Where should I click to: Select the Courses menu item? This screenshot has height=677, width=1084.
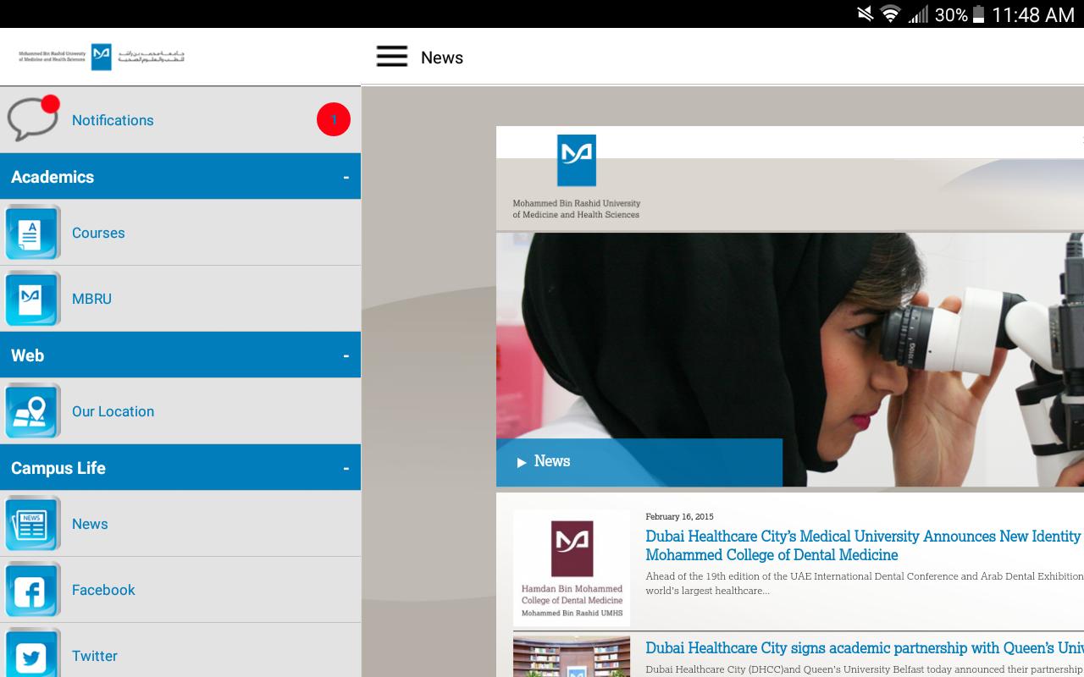[x=180, y=232]
